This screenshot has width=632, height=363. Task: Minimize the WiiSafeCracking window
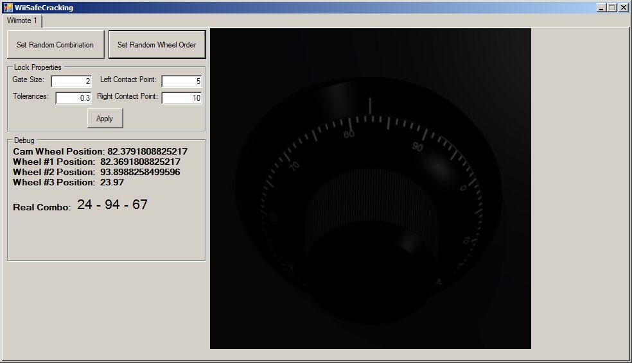coord(601,8)
